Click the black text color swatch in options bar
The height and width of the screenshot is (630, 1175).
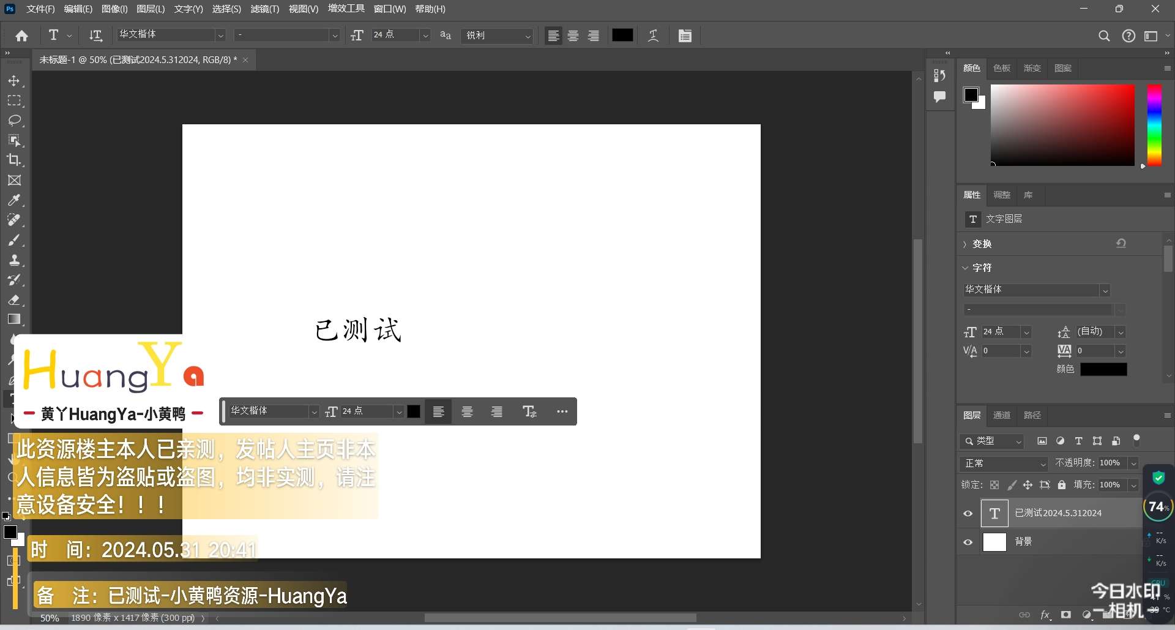click(622, 36)
